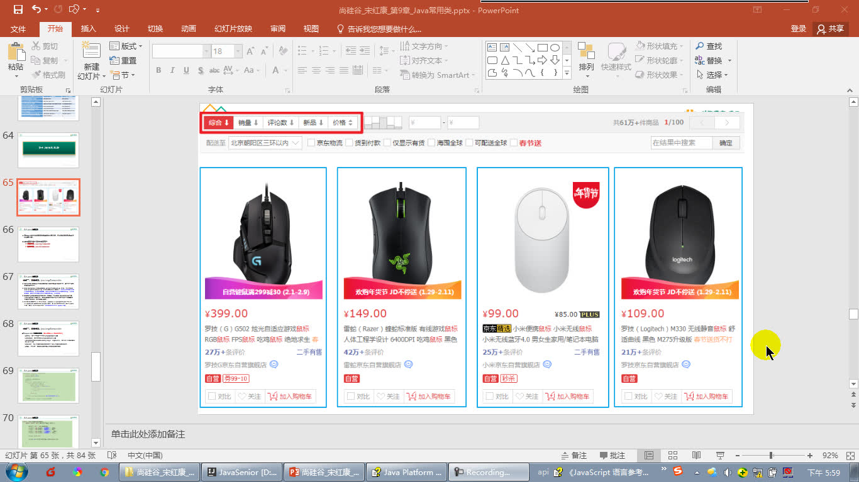Increase font size with larger A icon
Viewport: 859px width, 482px height.
[x=251, y=51]
